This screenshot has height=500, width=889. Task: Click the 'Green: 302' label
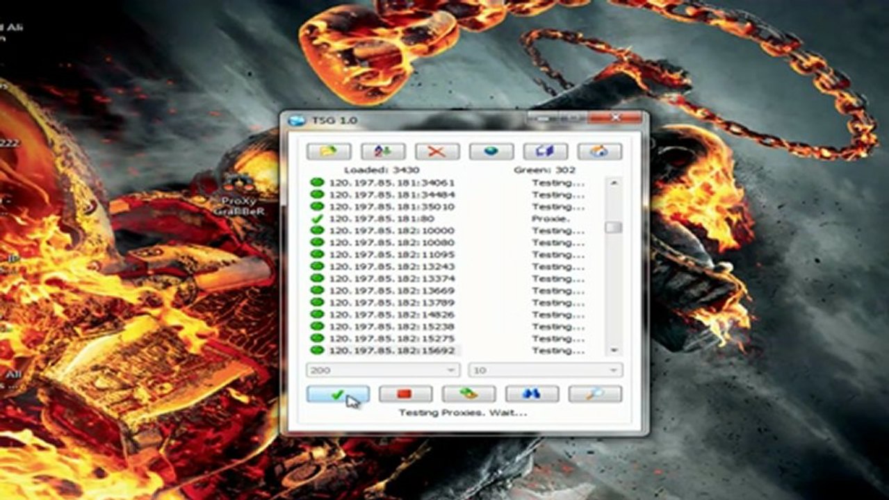[x=544, y=169]
